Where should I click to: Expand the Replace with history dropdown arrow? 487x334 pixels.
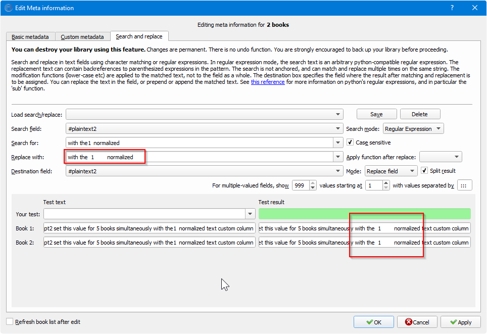coord(338,157)
